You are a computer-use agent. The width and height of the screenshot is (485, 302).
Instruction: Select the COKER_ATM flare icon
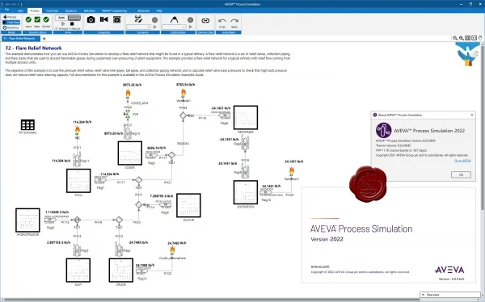tap(128, 94)
